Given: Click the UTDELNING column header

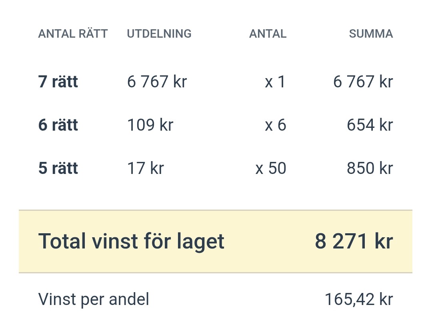Looking at the screenshot, I should (159, 34).
